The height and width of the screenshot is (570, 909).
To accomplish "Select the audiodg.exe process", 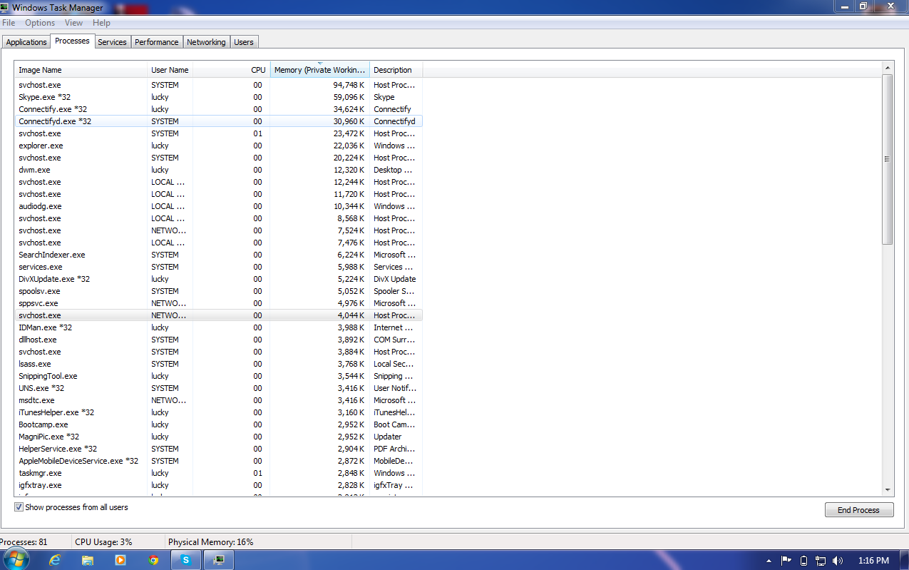I will (x=218, y=206).
